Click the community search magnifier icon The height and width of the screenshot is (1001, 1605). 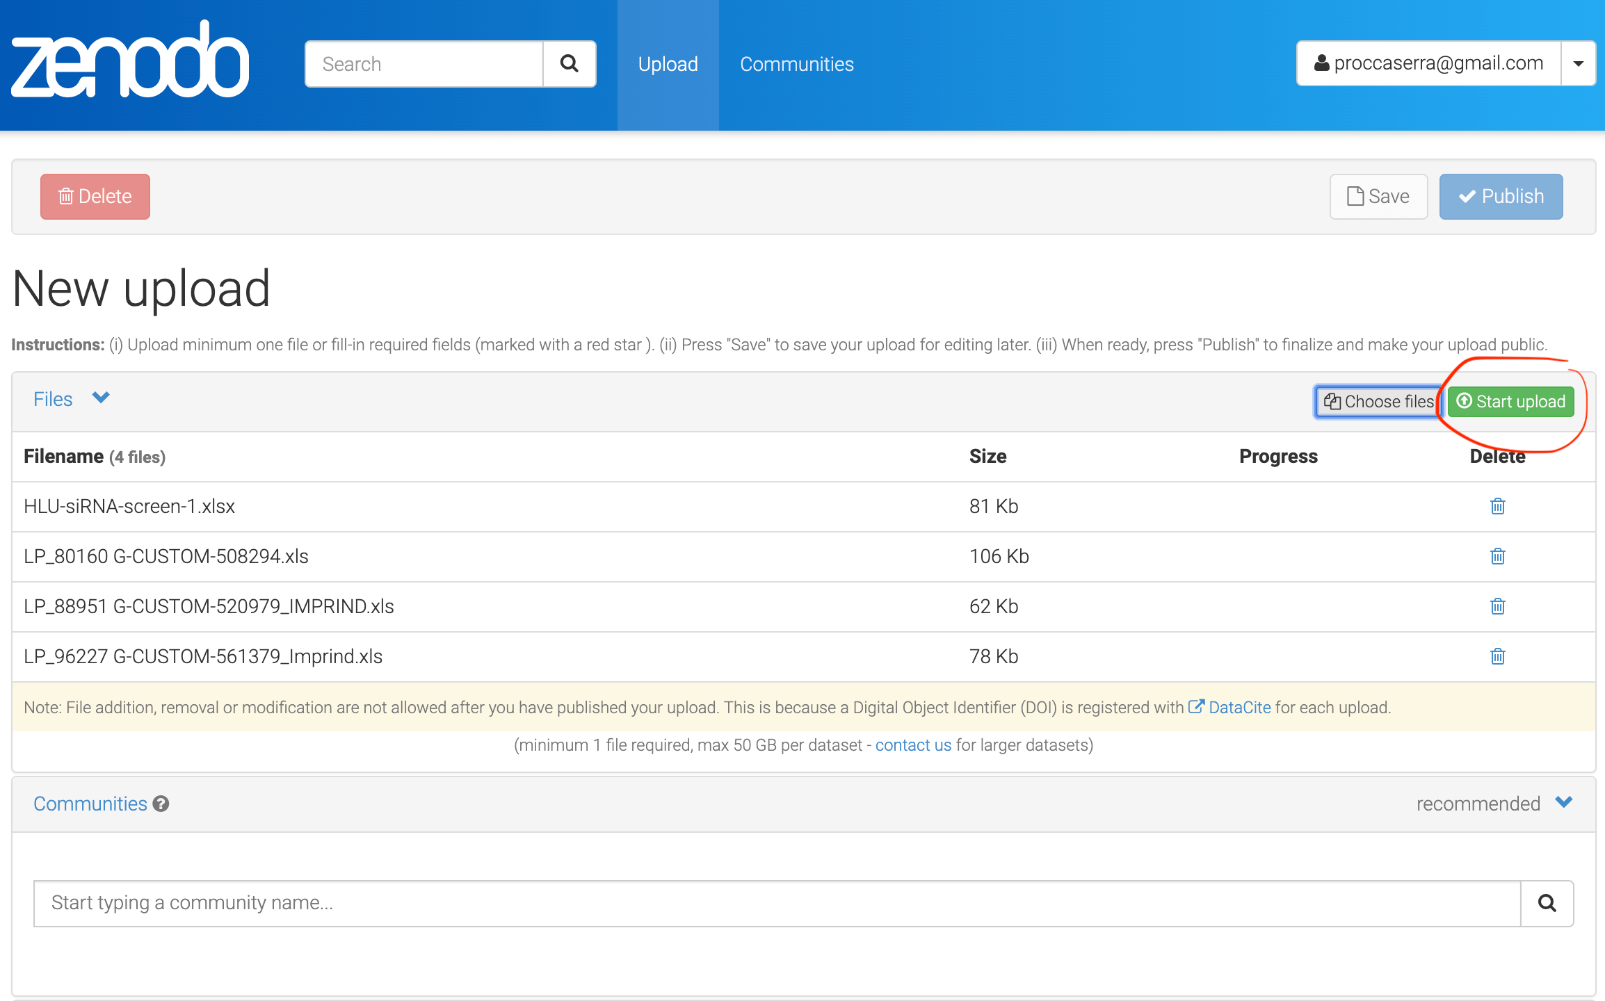pos(1547,902)
